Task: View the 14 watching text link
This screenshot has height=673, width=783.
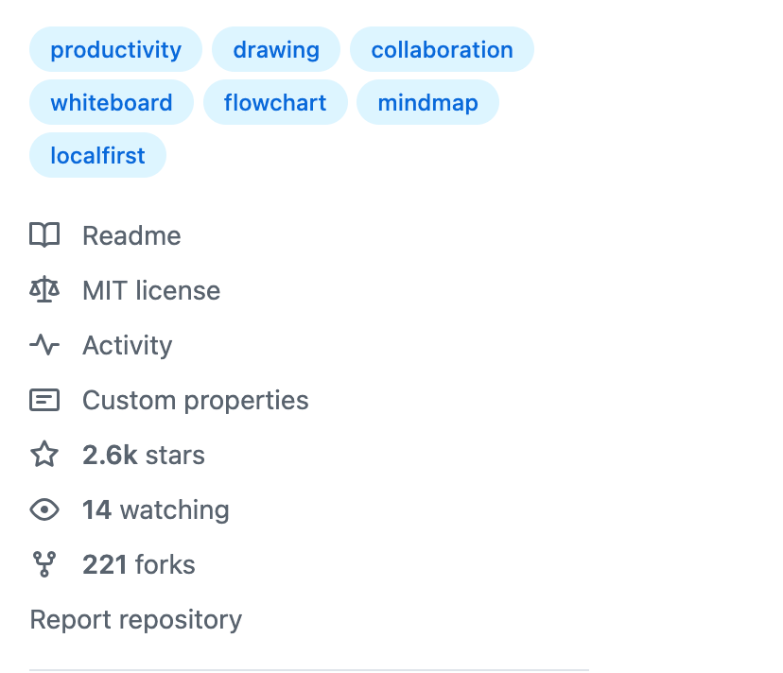Action: point(156,509)
